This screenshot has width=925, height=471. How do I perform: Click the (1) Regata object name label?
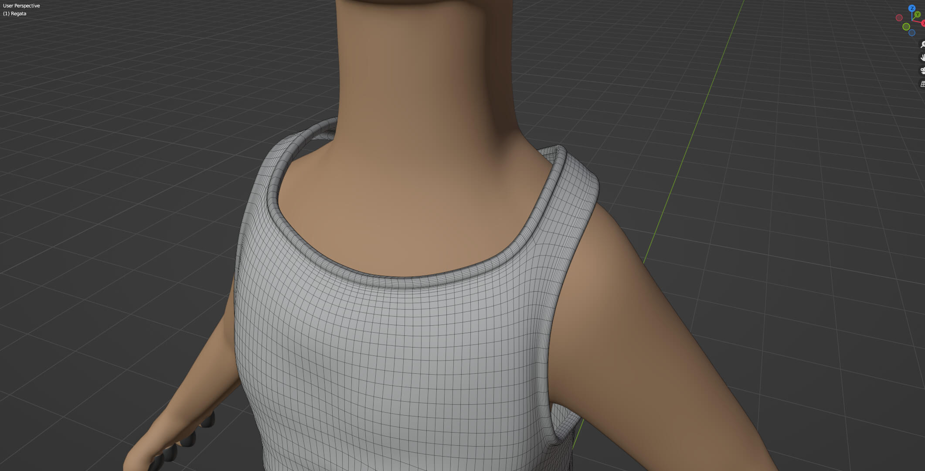[x=15, y=14]
